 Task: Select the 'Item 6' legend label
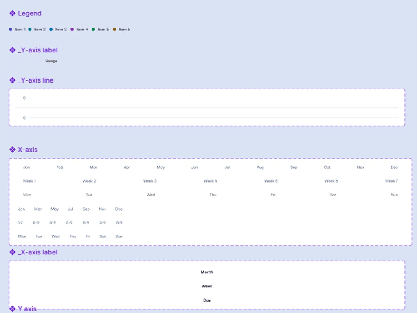[x=124, y=29]
